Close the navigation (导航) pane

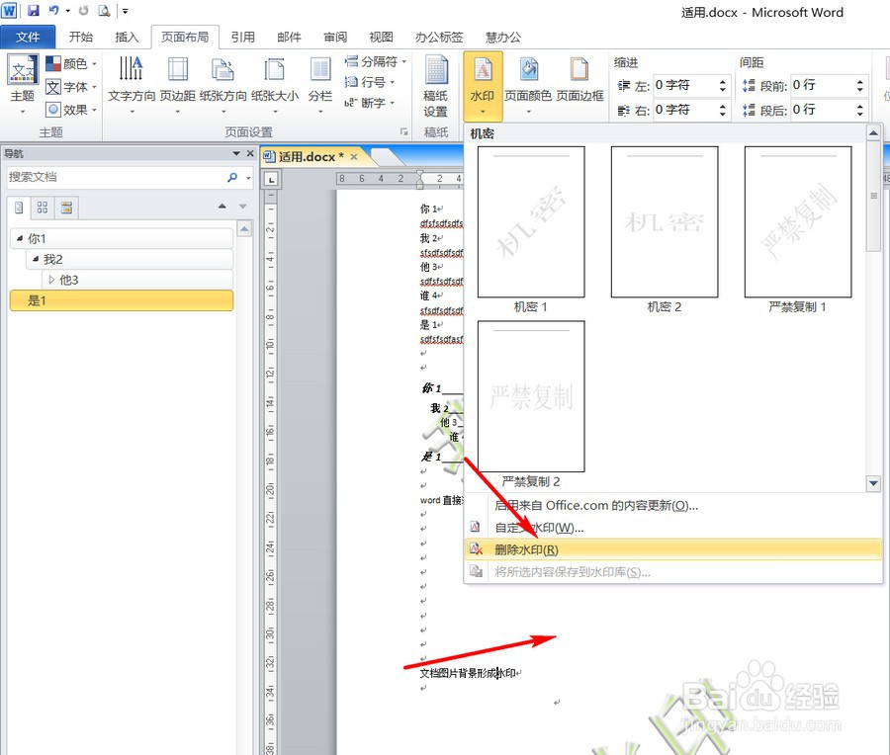click(250, 153)
